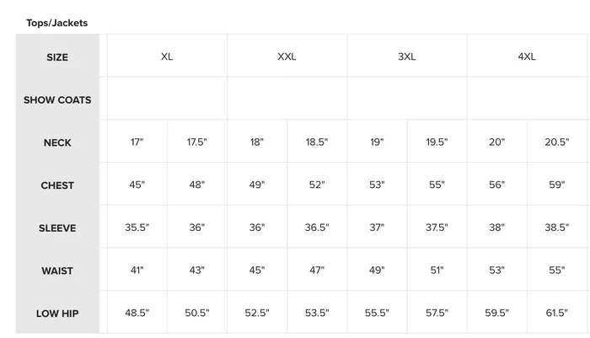Click the 17.5" neck measurement cell

coord(196,142)
